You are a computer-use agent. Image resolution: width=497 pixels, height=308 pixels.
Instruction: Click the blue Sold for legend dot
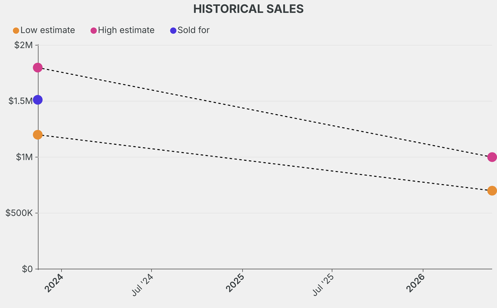[x=173, y=31]
